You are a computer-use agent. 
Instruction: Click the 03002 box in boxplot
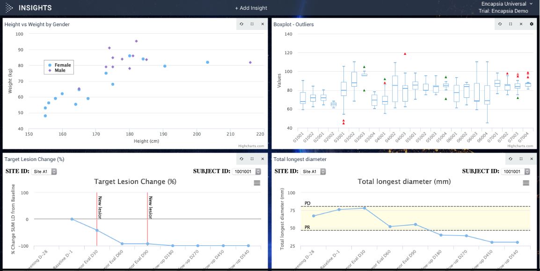pos(354,79)
